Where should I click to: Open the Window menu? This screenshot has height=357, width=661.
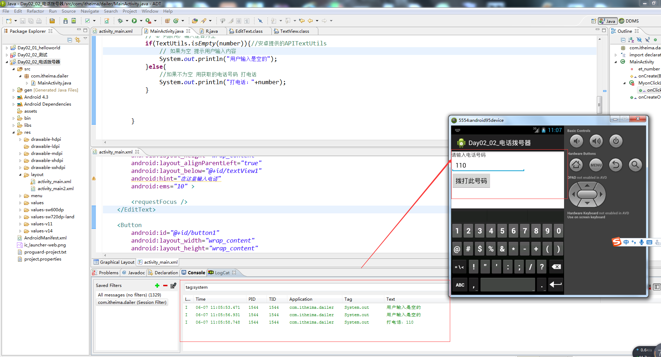pos(150,11)
